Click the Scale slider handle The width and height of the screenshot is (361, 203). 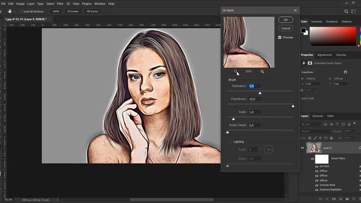pyautogui.click(x=233, y=119)
